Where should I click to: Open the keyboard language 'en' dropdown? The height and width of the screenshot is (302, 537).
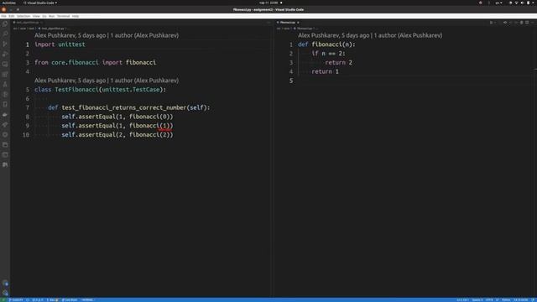(498, 3)
